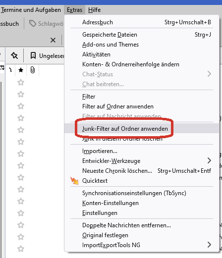Open Termine und Aufgaben menu
222x258 pixels.
pyautogui.click(x=31, y=10)
